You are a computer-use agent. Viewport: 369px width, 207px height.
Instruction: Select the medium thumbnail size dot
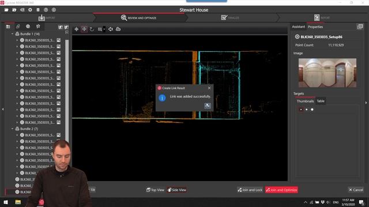[x=306, y=109]
